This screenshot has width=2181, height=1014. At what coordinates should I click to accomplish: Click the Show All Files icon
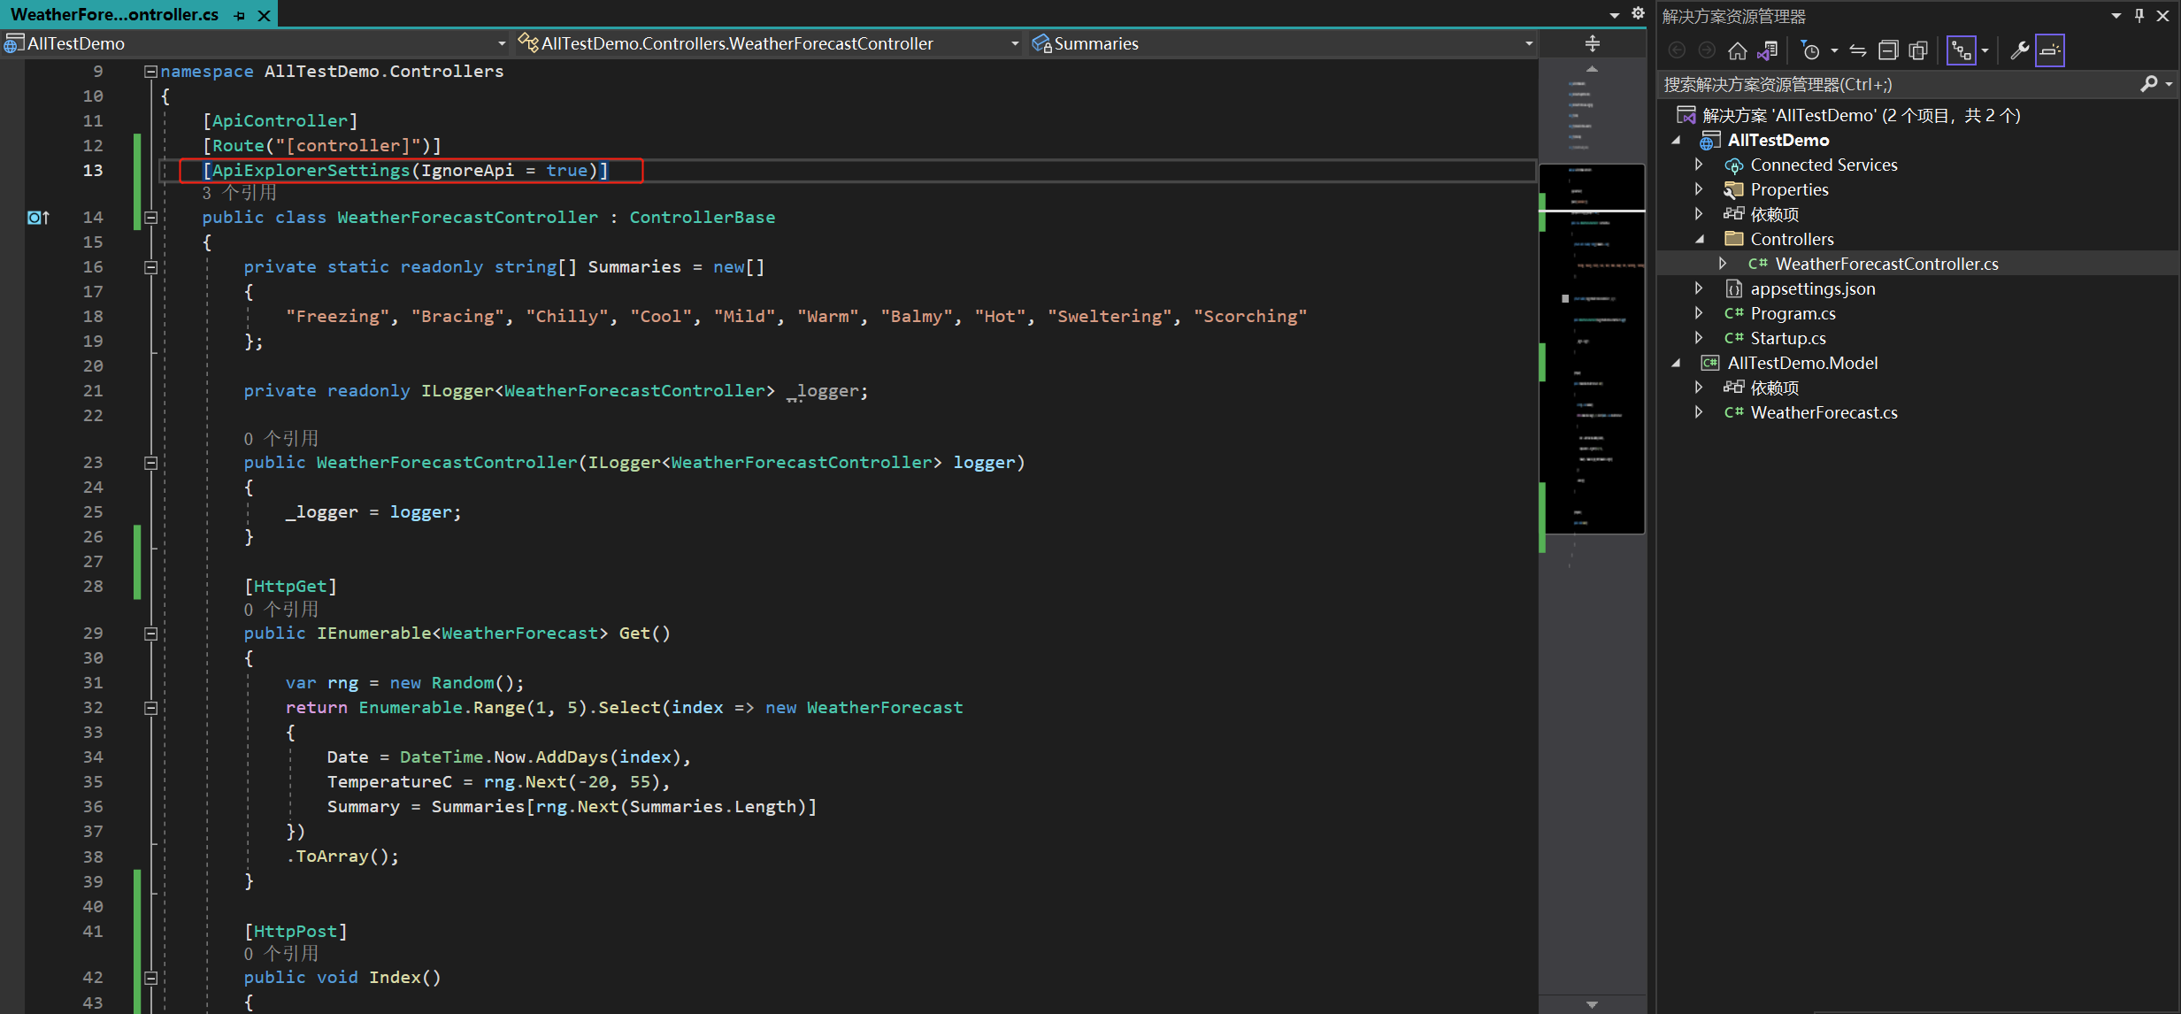1918,50
